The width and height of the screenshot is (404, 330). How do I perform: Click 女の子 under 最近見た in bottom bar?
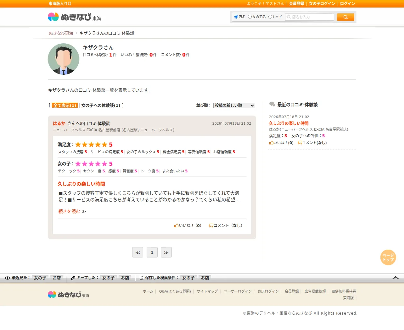pos(40,278)
